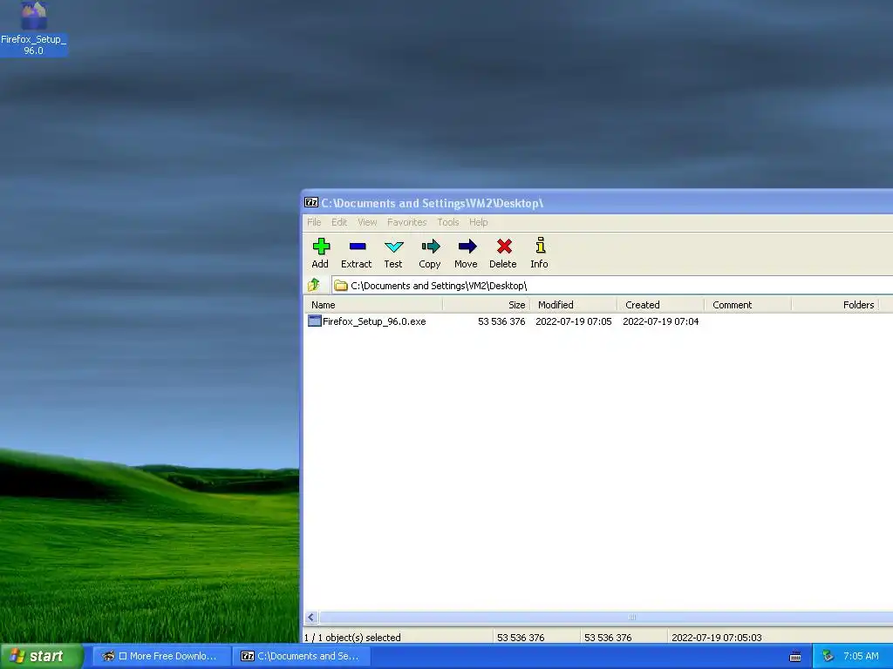The height and width of the screenshot is (669, 893).
Task: Click the Folders column header
Action: click(x=835, y=305)
